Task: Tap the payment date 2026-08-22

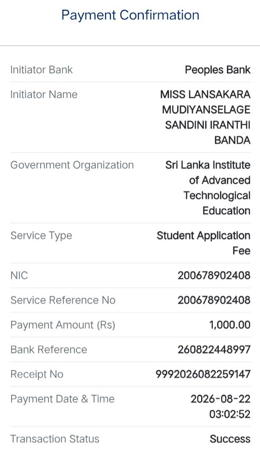Action: pyautogui.click(x=221, y=399)
